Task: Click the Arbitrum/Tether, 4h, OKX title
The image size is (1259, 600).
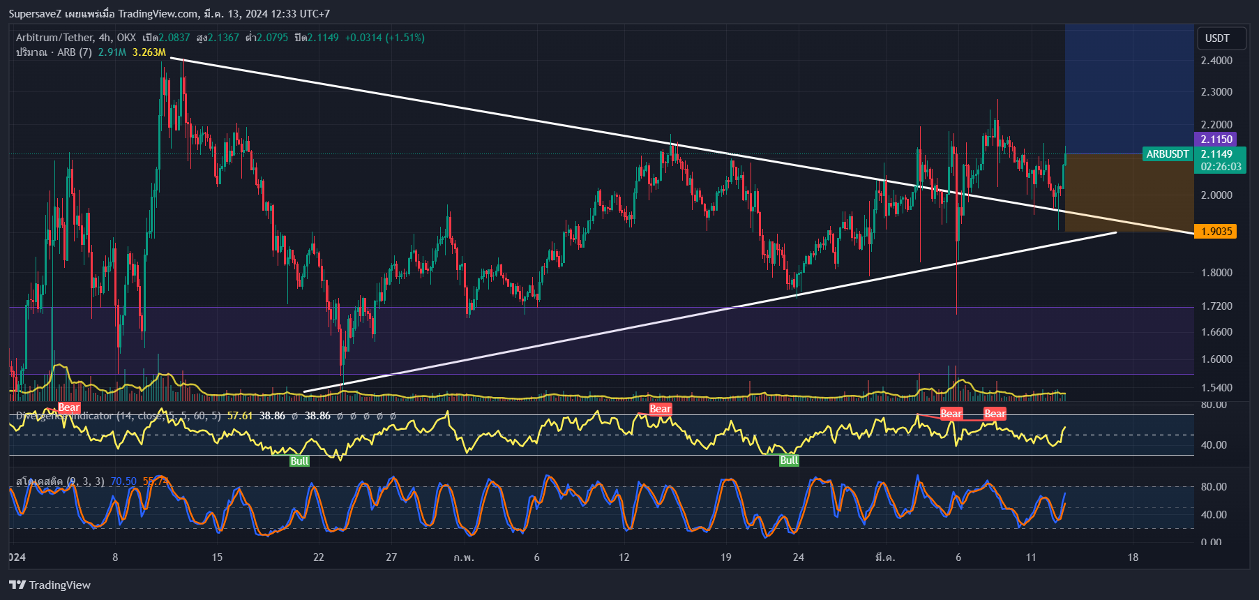Action: (x=76, y=38)
